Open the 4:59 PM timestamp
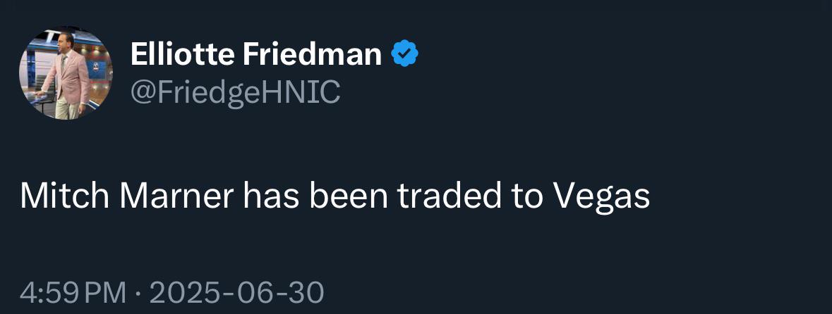This screenshot has height=314, width=832. (73, 293)
